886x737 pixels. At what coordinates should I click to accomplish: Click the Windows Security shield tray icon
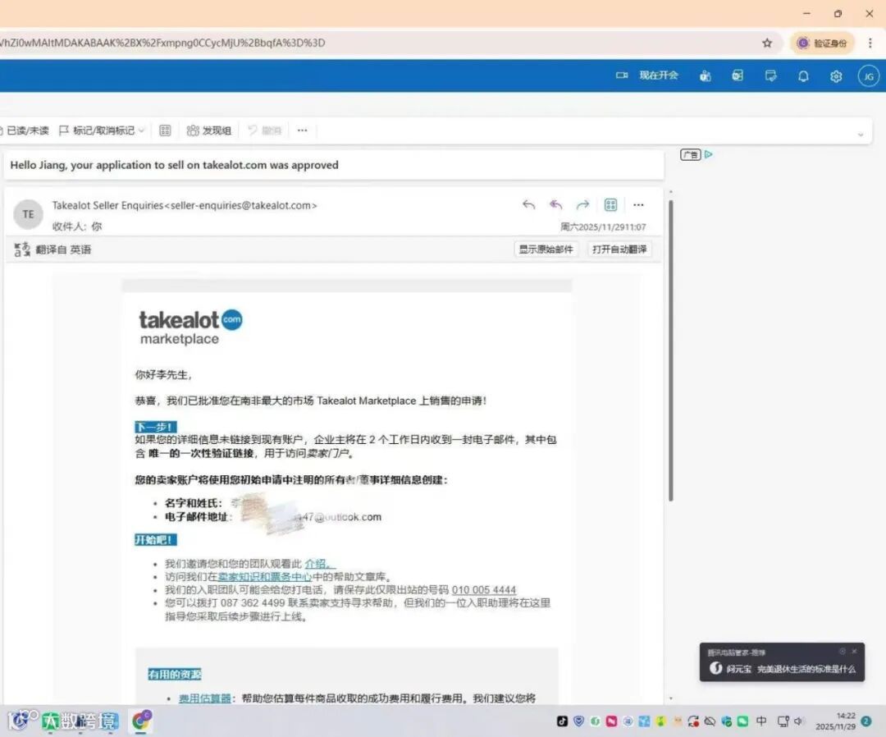(x=727, y=721)
